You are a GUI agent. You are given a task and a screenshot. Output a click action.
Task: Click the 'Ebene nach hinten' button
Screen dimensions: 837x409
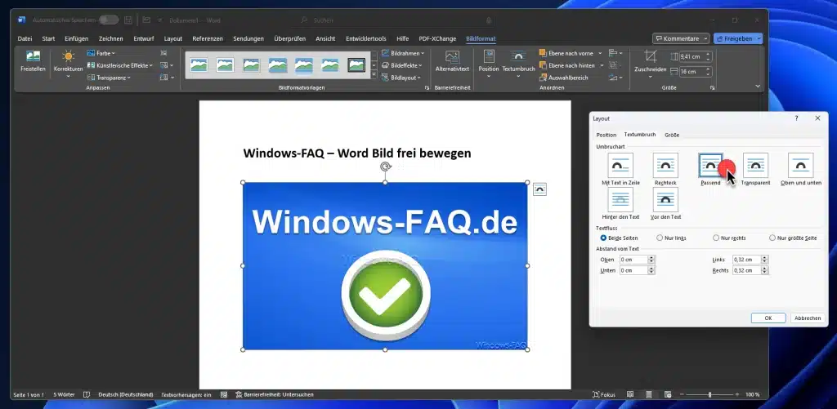tap(567, 65)
